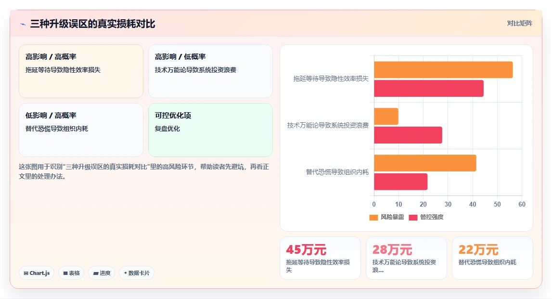This screenshot has height=299, width=552.
Task: Click the 对比矩阵 label in header
Action: tap(520, 23)
